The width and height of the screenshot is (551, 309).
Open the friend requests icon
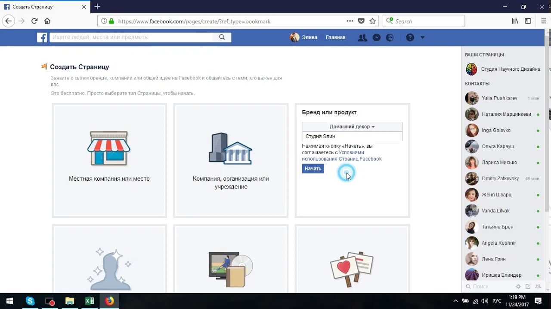click(362, 38)
